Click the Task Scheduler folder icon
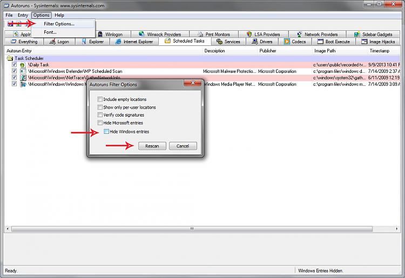This screenshot has width=405, height=278. point(10,58)
